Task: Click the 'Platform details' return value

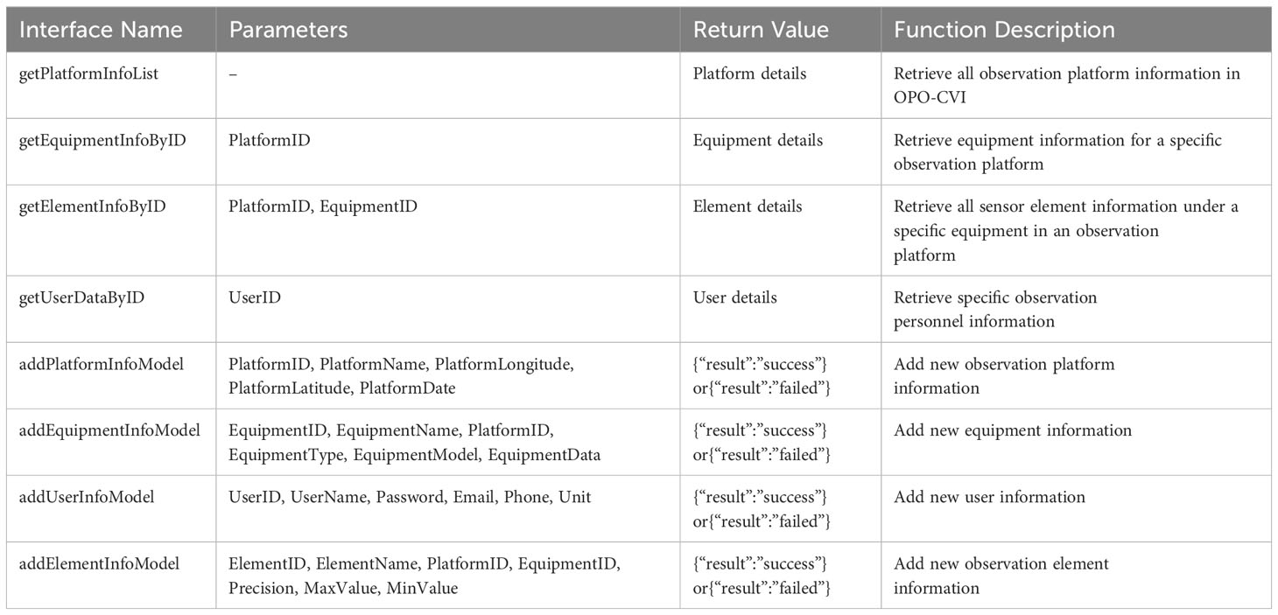Action: tap(749, 73)
